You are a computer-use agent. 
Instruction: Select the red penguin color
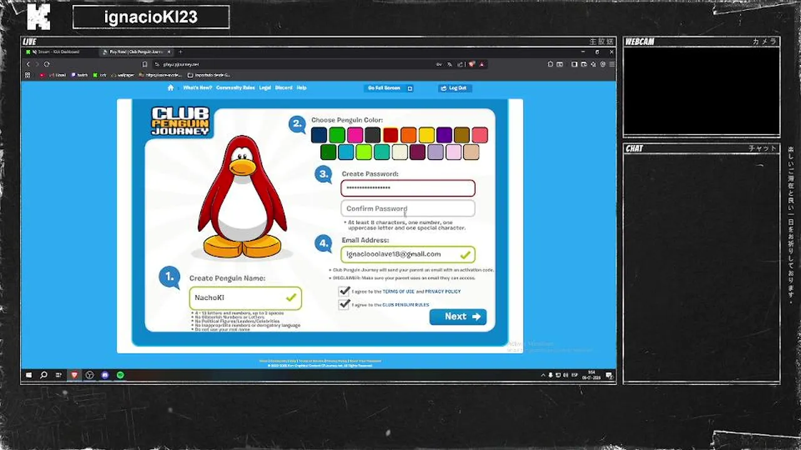[390, 135]
